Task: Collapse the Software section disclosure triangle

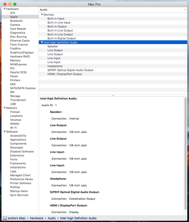Action: click(x=4, y=132)
